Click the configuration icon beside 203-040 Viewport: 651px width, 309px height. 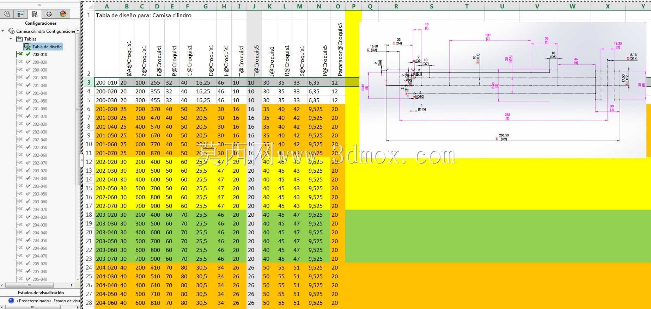19,186
